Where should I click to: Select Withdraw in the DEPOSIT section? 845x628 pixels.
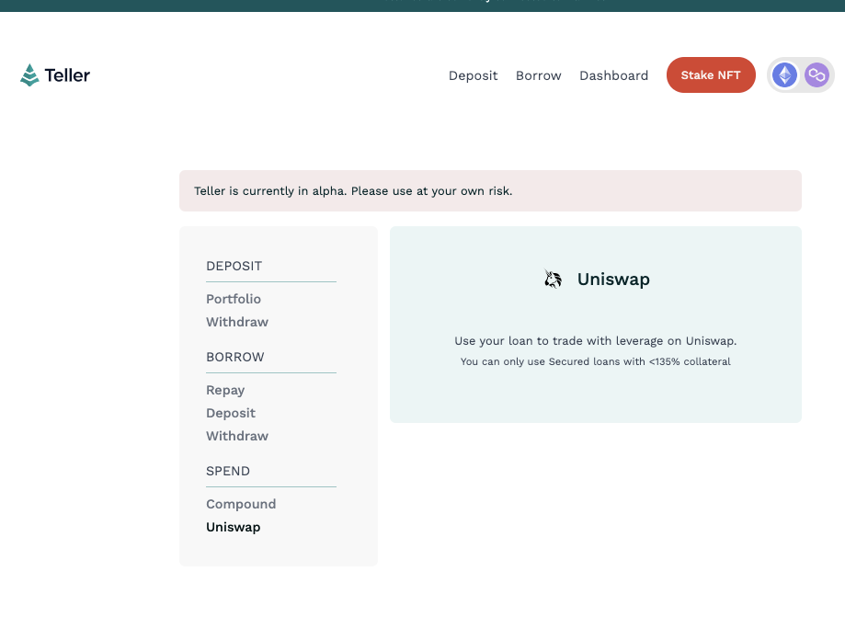237,322
